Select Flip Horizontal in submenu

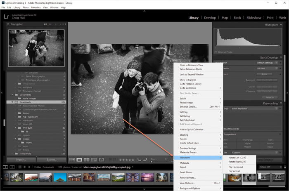[x=236, y=167]
